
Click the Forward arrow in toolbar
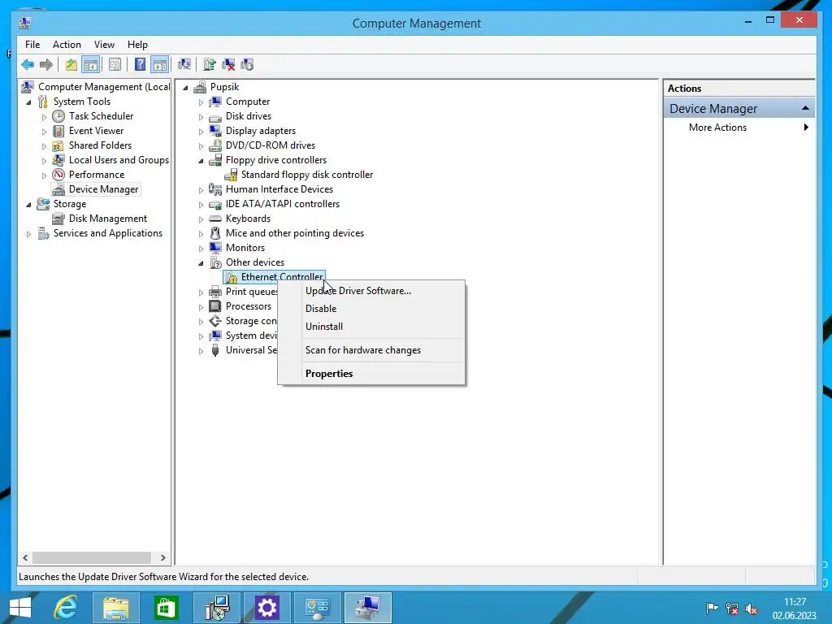(x=46, y=65)
